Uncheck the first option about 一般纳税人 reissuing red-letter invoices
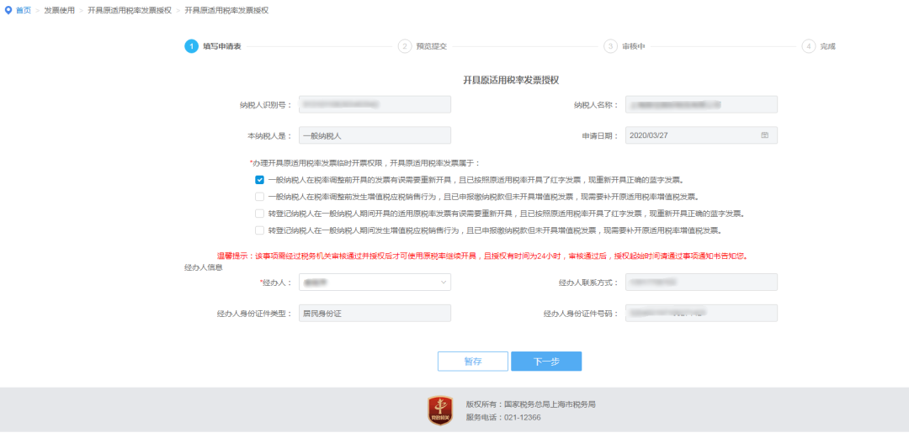 (259, 179)
